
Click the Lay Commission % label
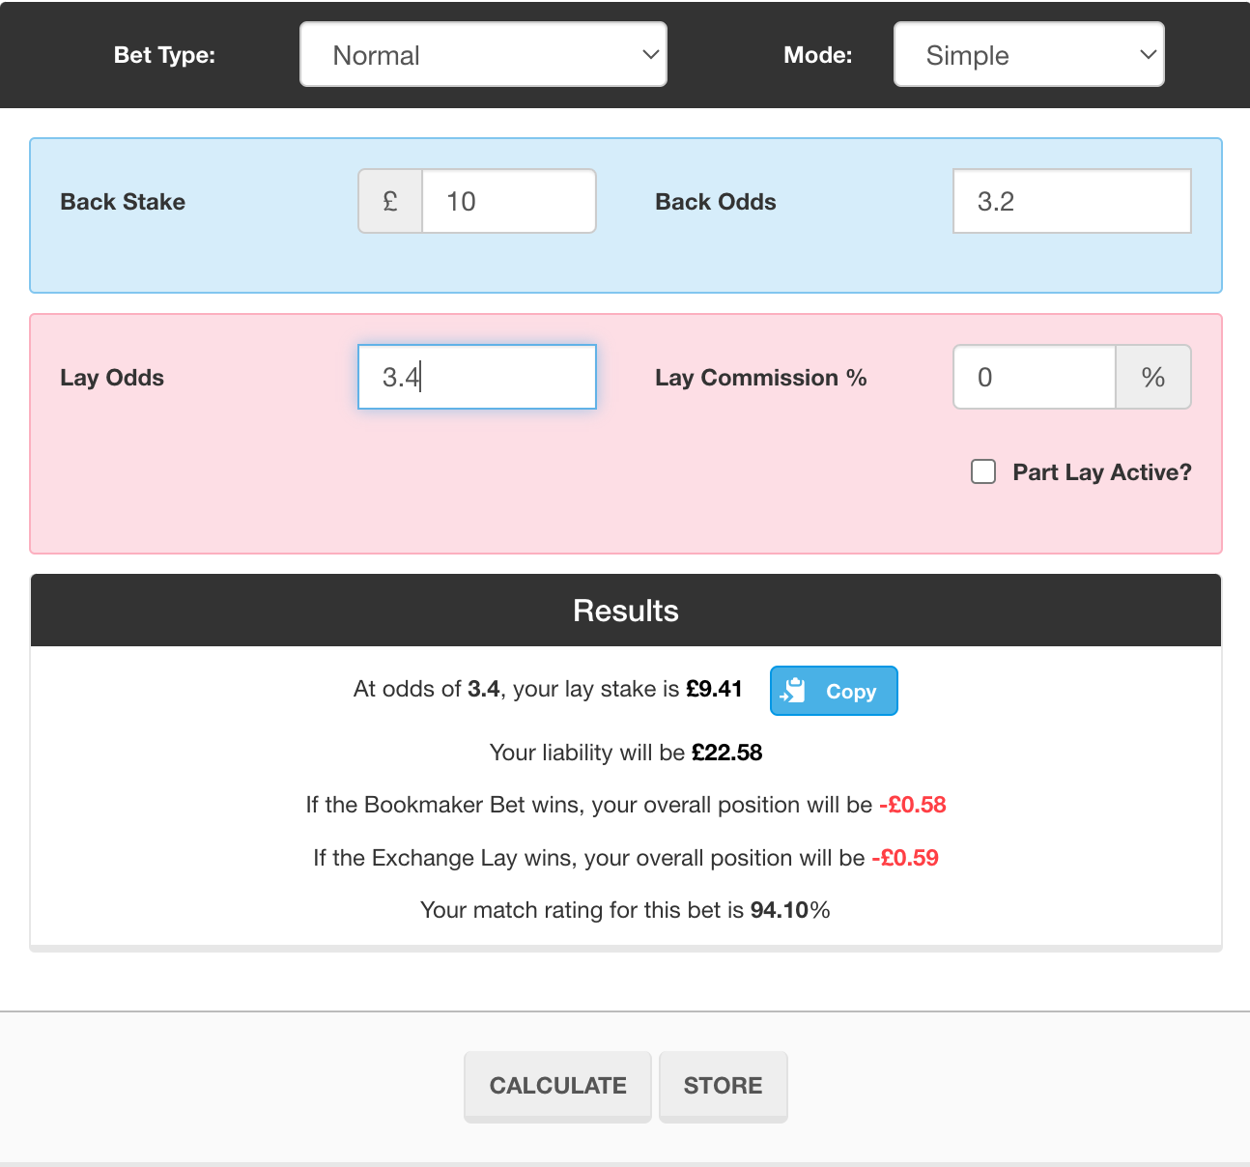pyautogui.click(x=761, y=378)
